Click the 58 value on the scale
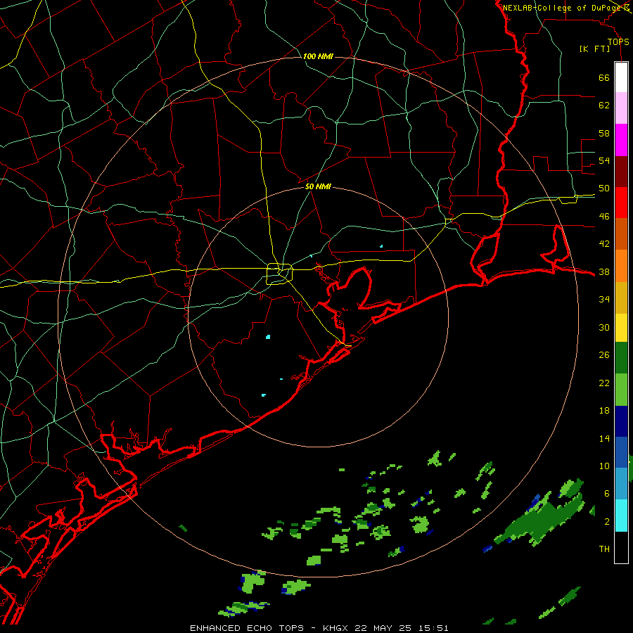This screenshot has width=633, height=633. click(x=604, y=133)
